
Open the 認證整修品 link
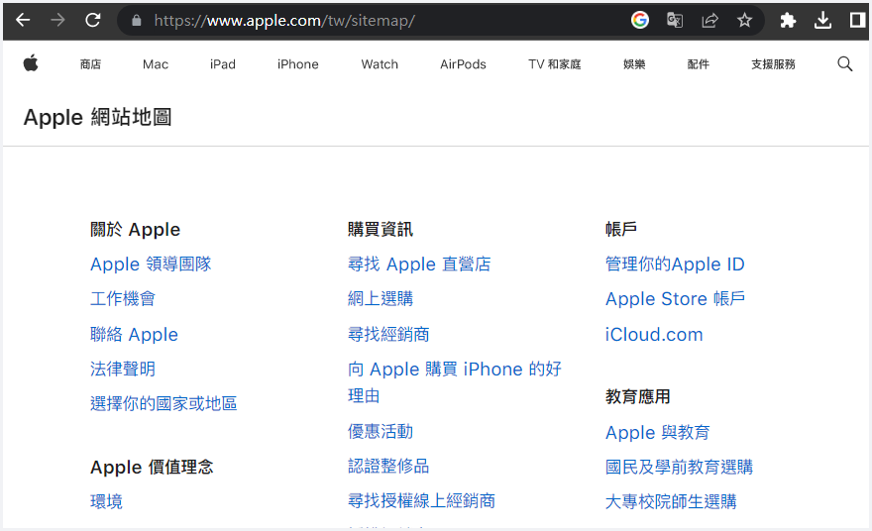click(388, 466)
